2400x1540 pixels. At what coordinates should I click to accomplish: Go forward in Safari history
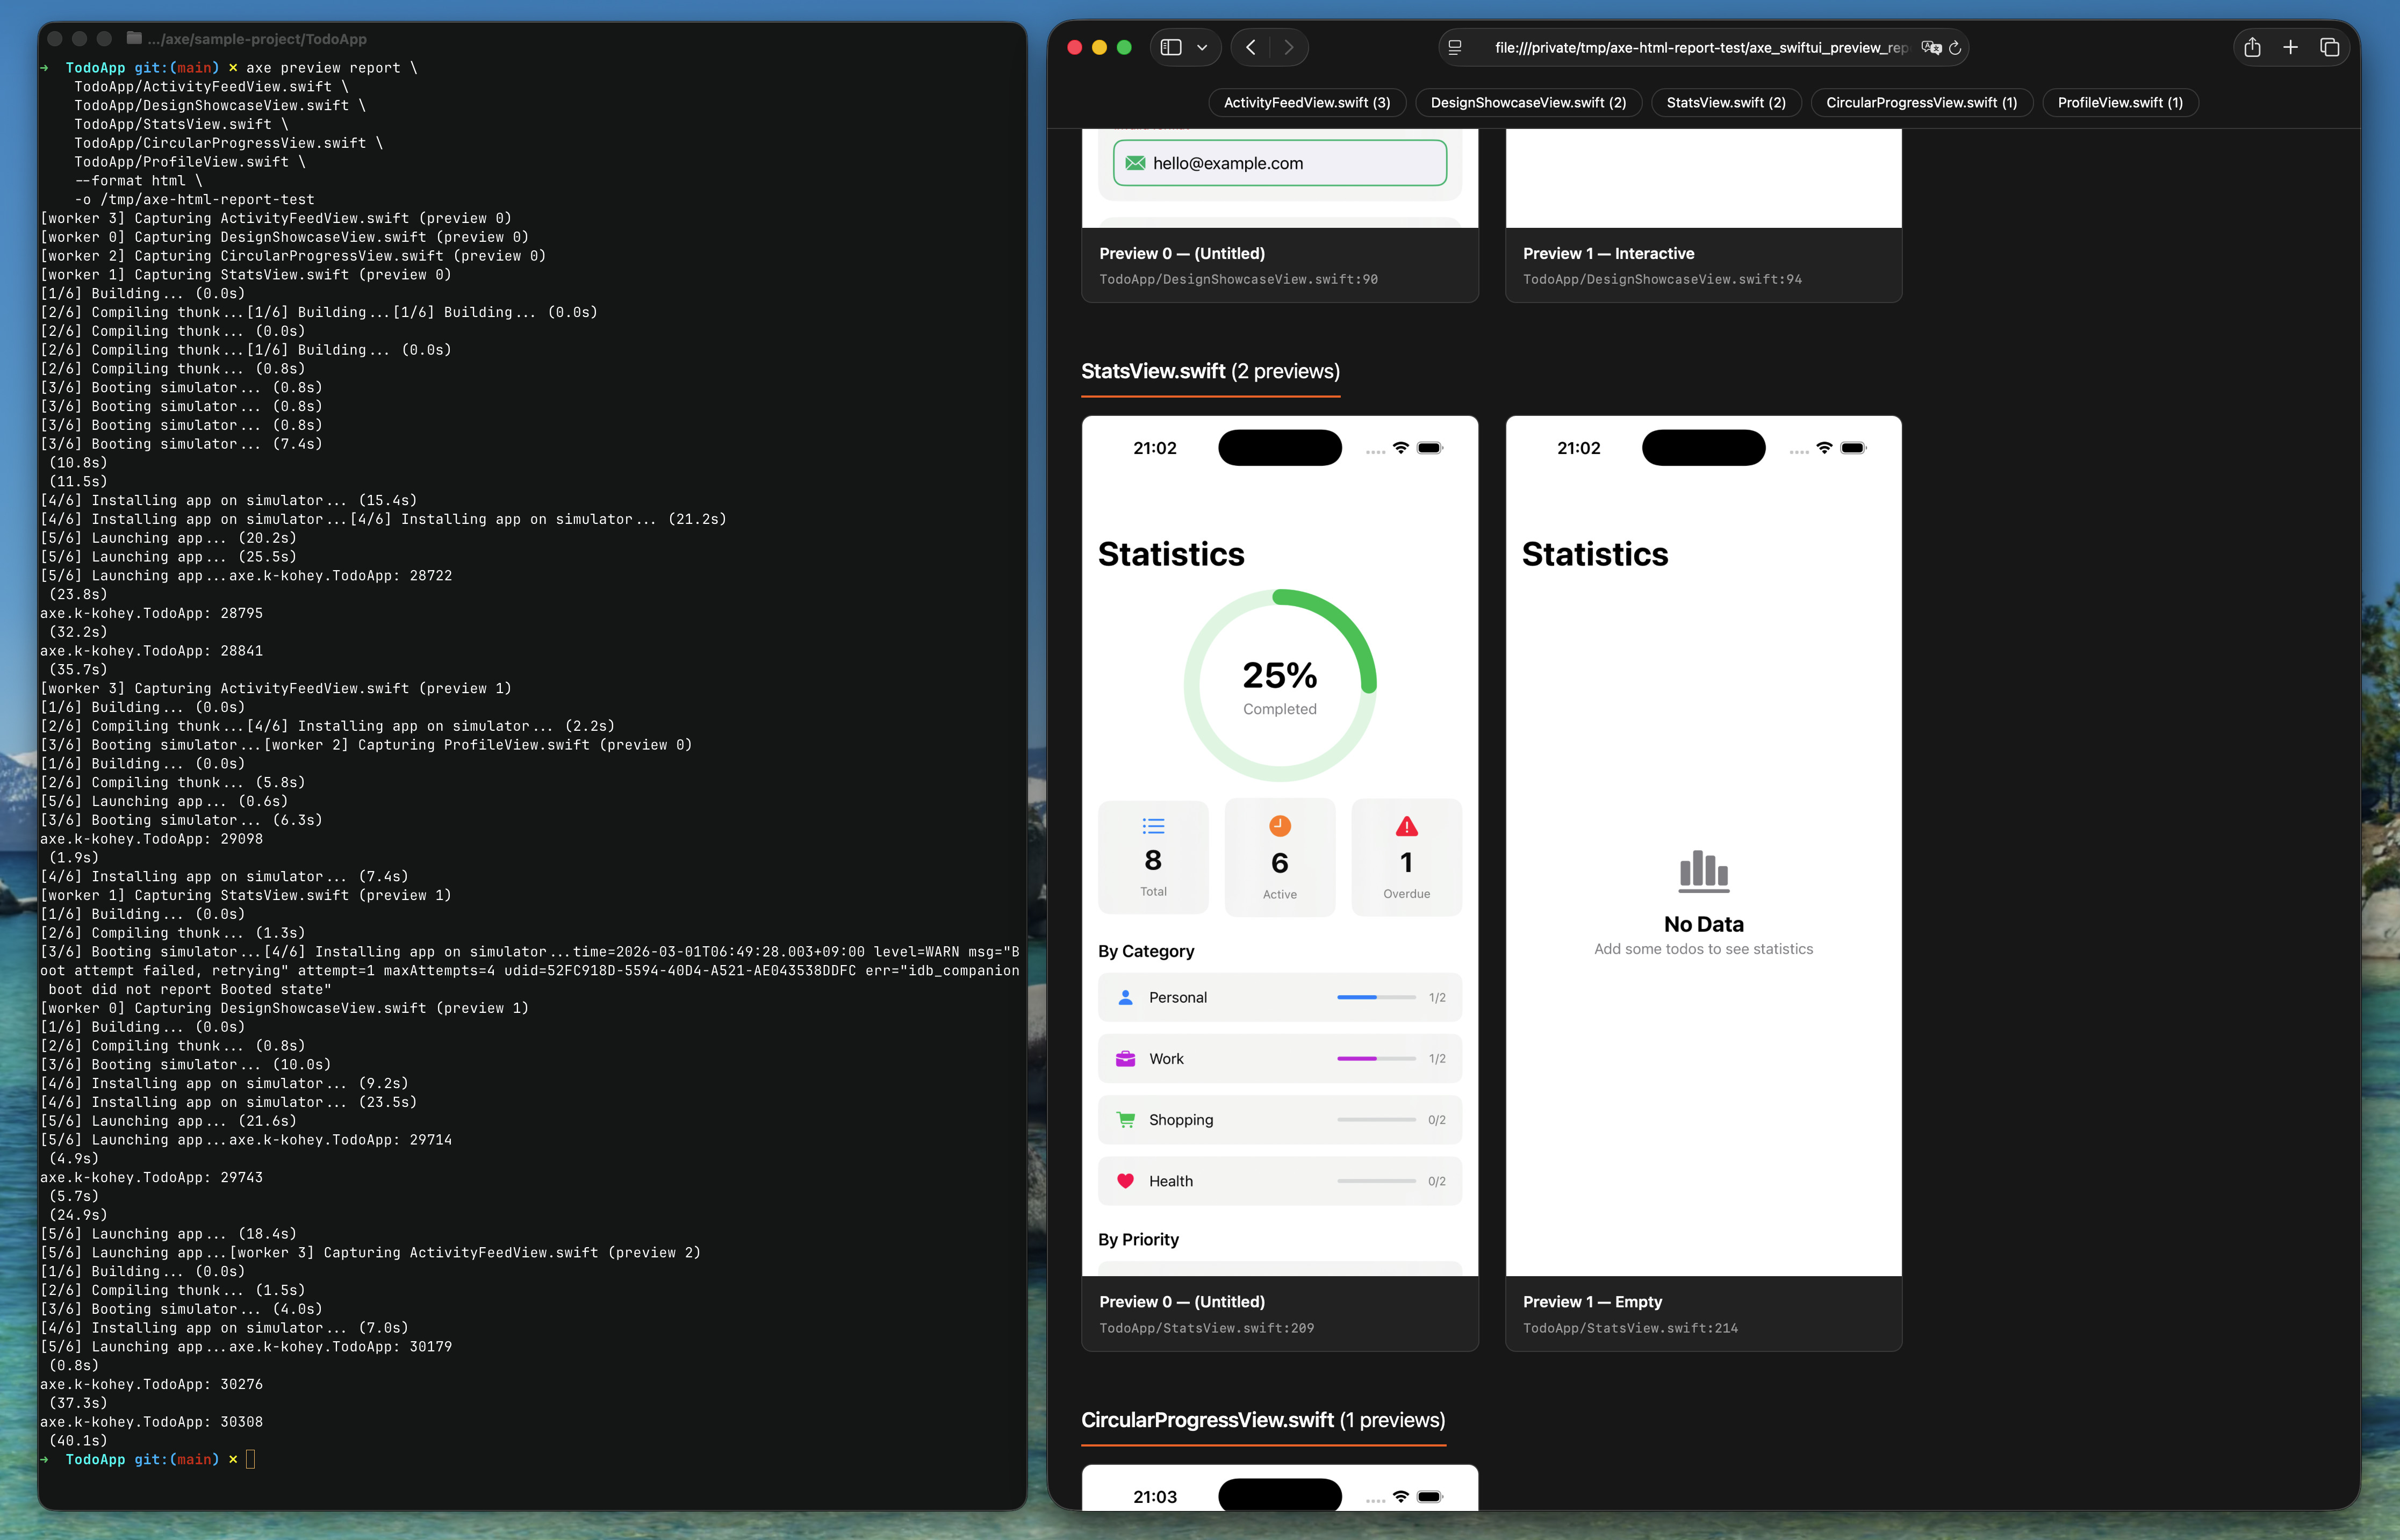(1288, 47)
